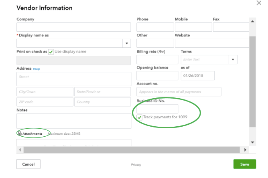Open the Privacy link

tap(136, 164)
